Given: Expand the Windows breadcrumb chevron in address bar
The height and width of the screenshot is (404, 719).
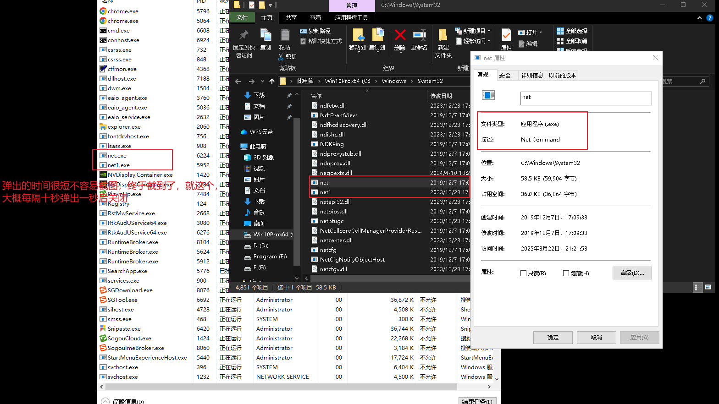Looking at the screenshot, I should [x=411, y=81].
